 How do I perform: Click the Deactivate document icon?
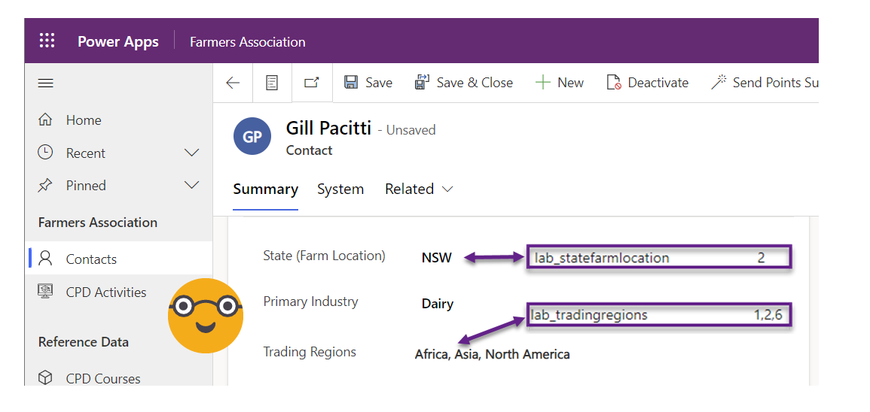click(x=614, y=83)
